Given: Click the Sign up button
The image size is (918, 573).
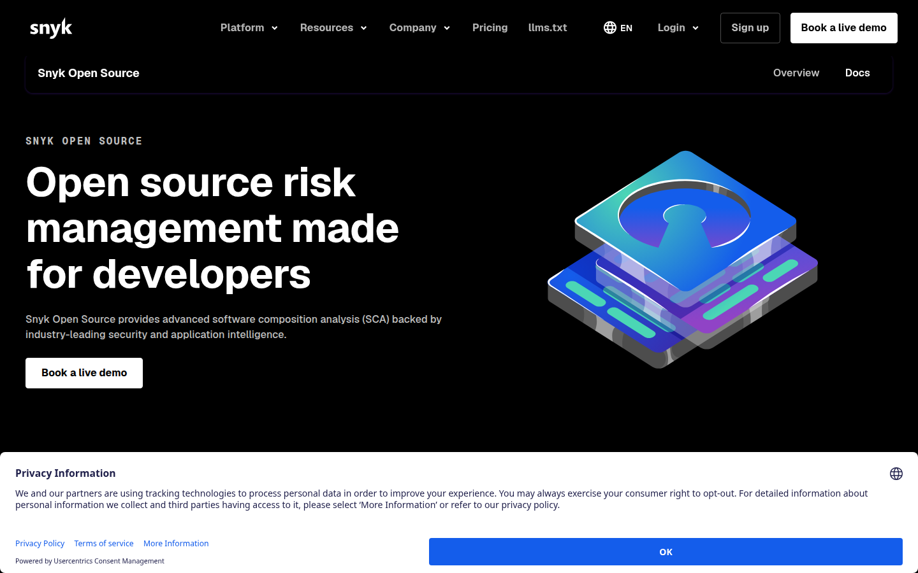Looking at the screenshot, I should (x=750, y=28).
